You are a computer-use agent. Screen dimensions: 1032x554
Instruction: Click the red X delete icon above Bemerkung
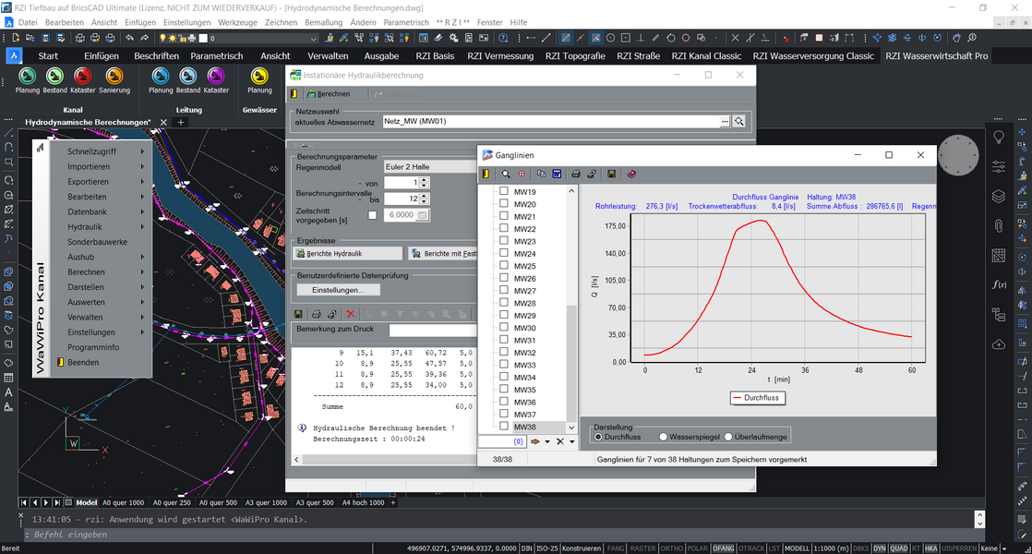click(x=350, y=315)
